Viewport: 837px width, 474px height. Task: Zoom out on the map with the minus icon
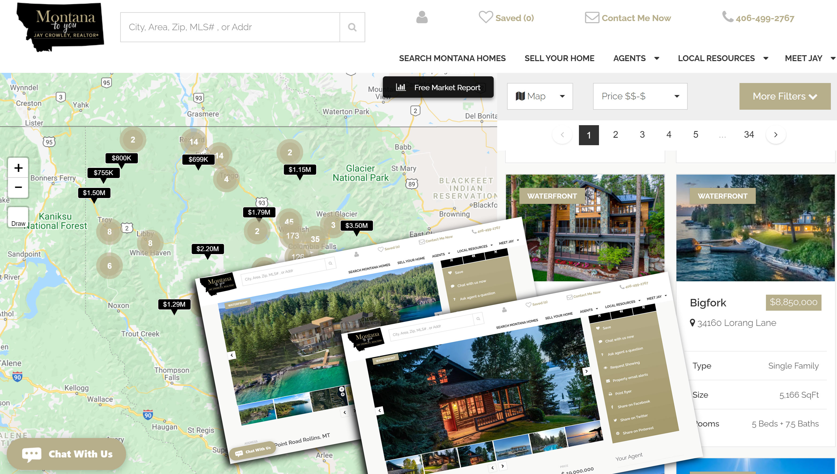pyautogui.click(x=18, y=187)
